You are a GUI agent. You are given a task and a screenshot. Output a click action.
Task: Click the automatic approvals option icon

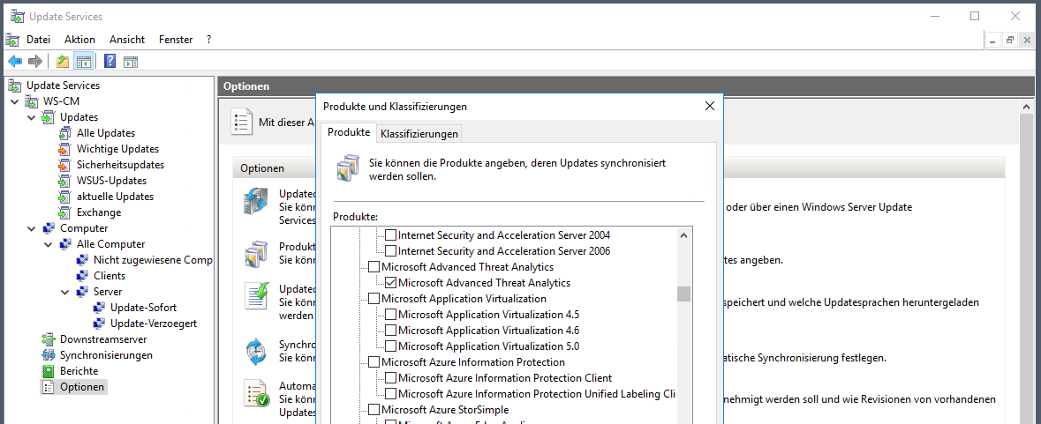pos(255,393)
